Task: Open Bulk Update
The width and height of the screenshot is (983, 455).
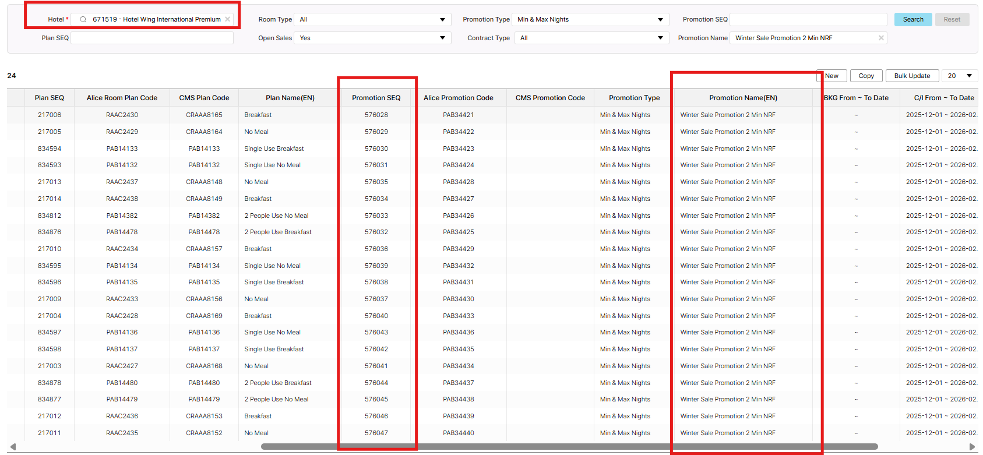Action: 912,76
